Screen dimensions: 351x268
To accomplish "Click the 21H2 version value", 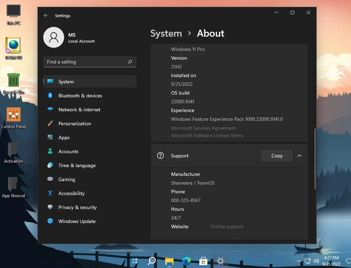I will (176, 67).
